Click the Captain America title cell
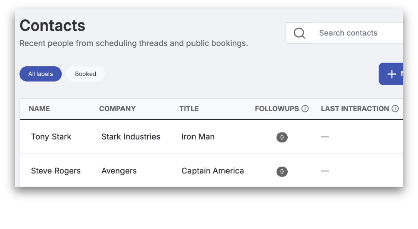418x229 pixels. pos(213,171)
